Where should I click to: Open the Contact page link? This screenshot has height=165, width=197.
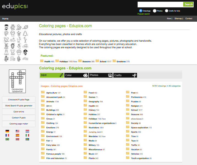189,19
